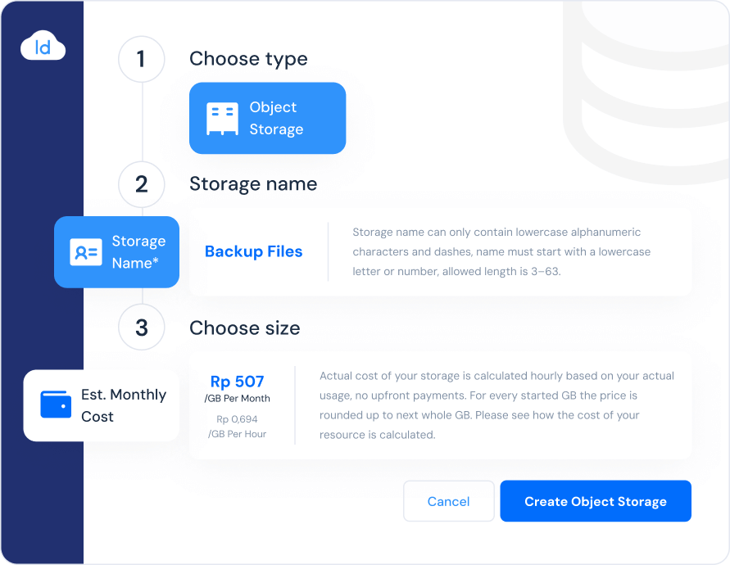This screenshot has width=730, height=565.
Task: Click the Backup Files name field
Action: [253, 252]
